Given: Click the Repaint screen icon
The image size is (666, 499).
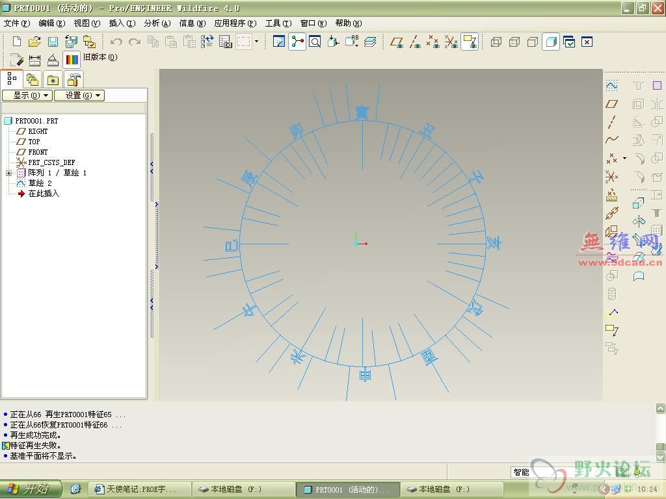Looking at the screenshot, I should [278, 42].
